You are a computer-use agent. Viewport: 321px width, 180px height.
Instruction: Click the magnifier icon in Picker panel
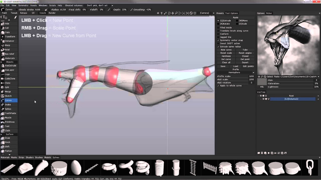[262, 77]
